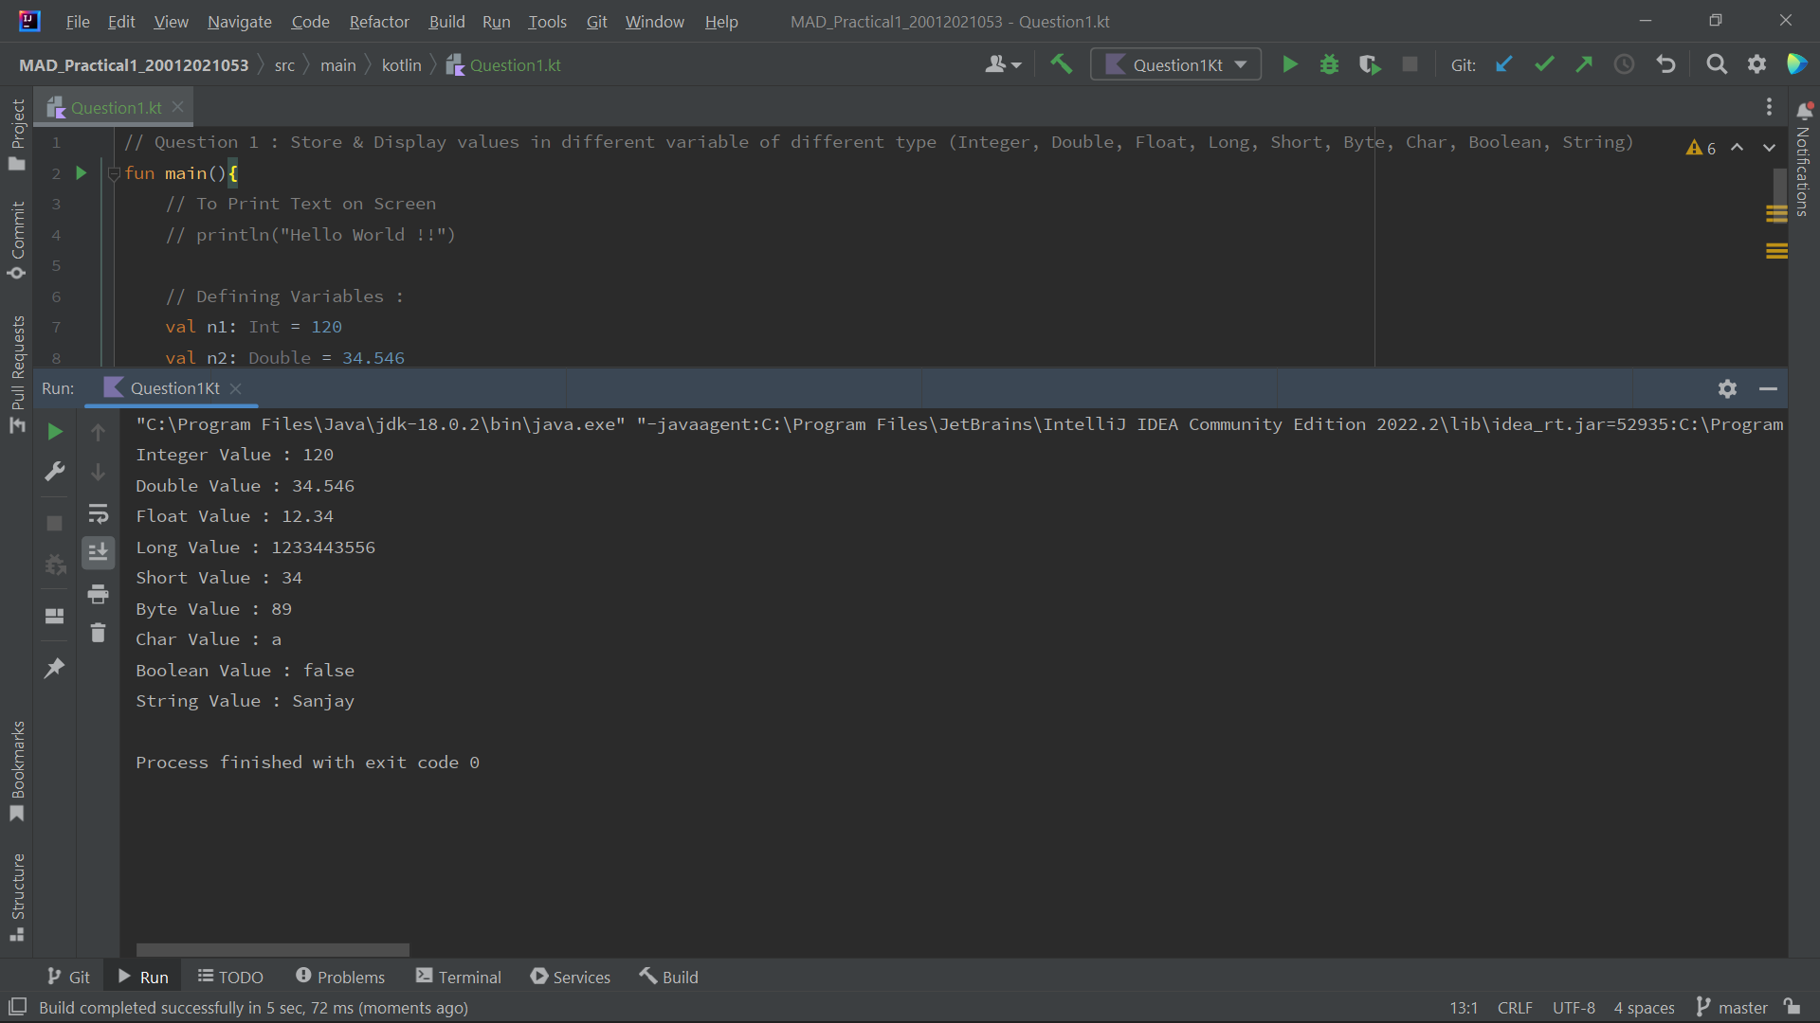The width and height of the screenshot is (1820, 1023).
Task: Run the Question1Kt configuration
Action: click(x=1290, y=63)
